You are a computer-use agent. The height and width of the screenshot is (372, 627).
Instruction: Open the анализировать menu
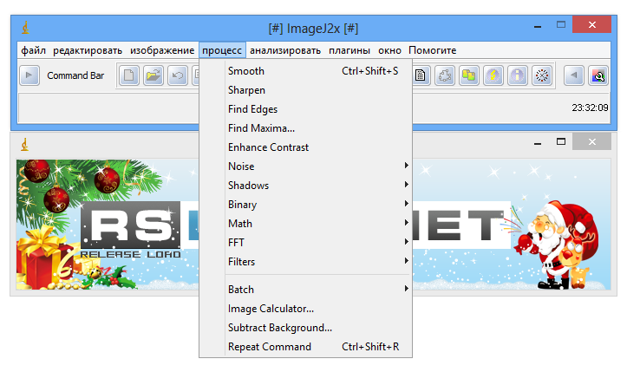(x=285, y=50)
